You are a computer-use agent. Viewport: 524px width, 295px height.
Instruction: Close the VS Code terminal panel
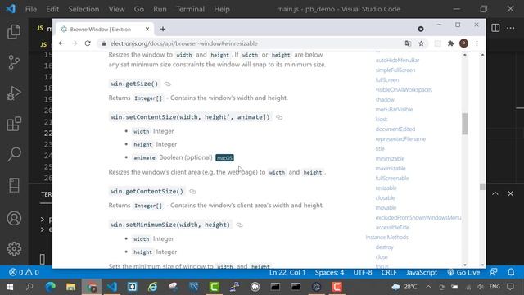[510, 193]
